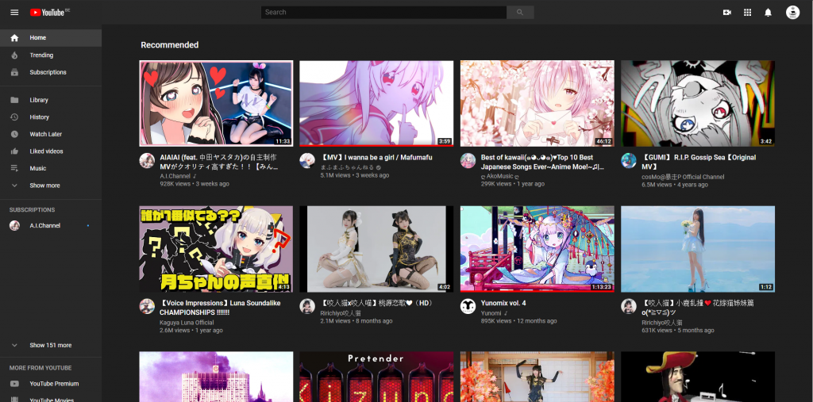Open the pirate character thumbnail
The height and width of the screenshot is (402, 813).
tap(698, 377)
